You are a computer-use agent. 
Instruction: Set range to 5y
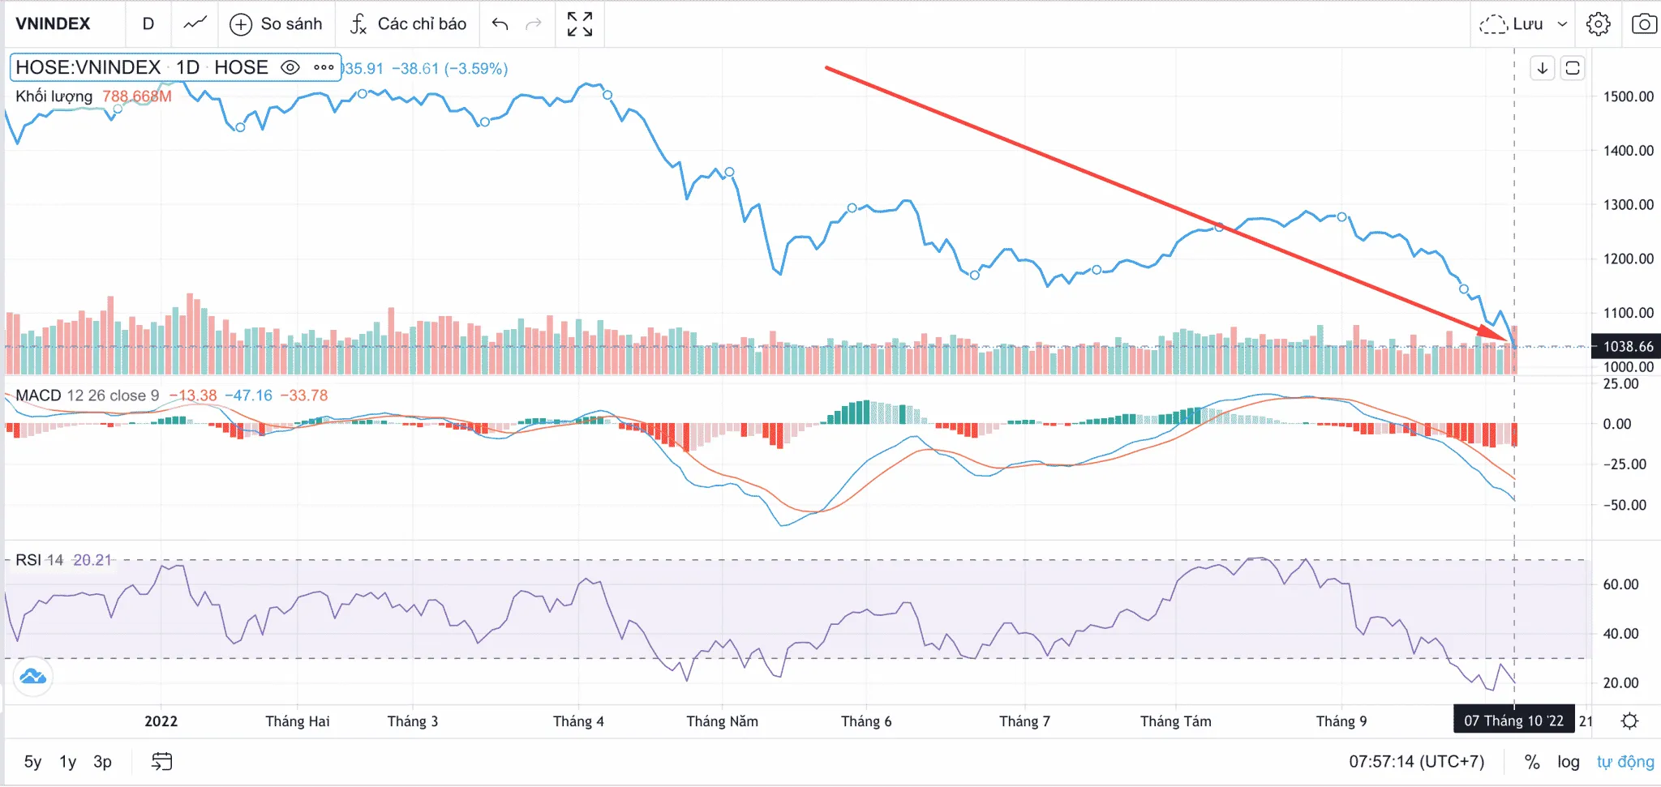coord(32,762)
